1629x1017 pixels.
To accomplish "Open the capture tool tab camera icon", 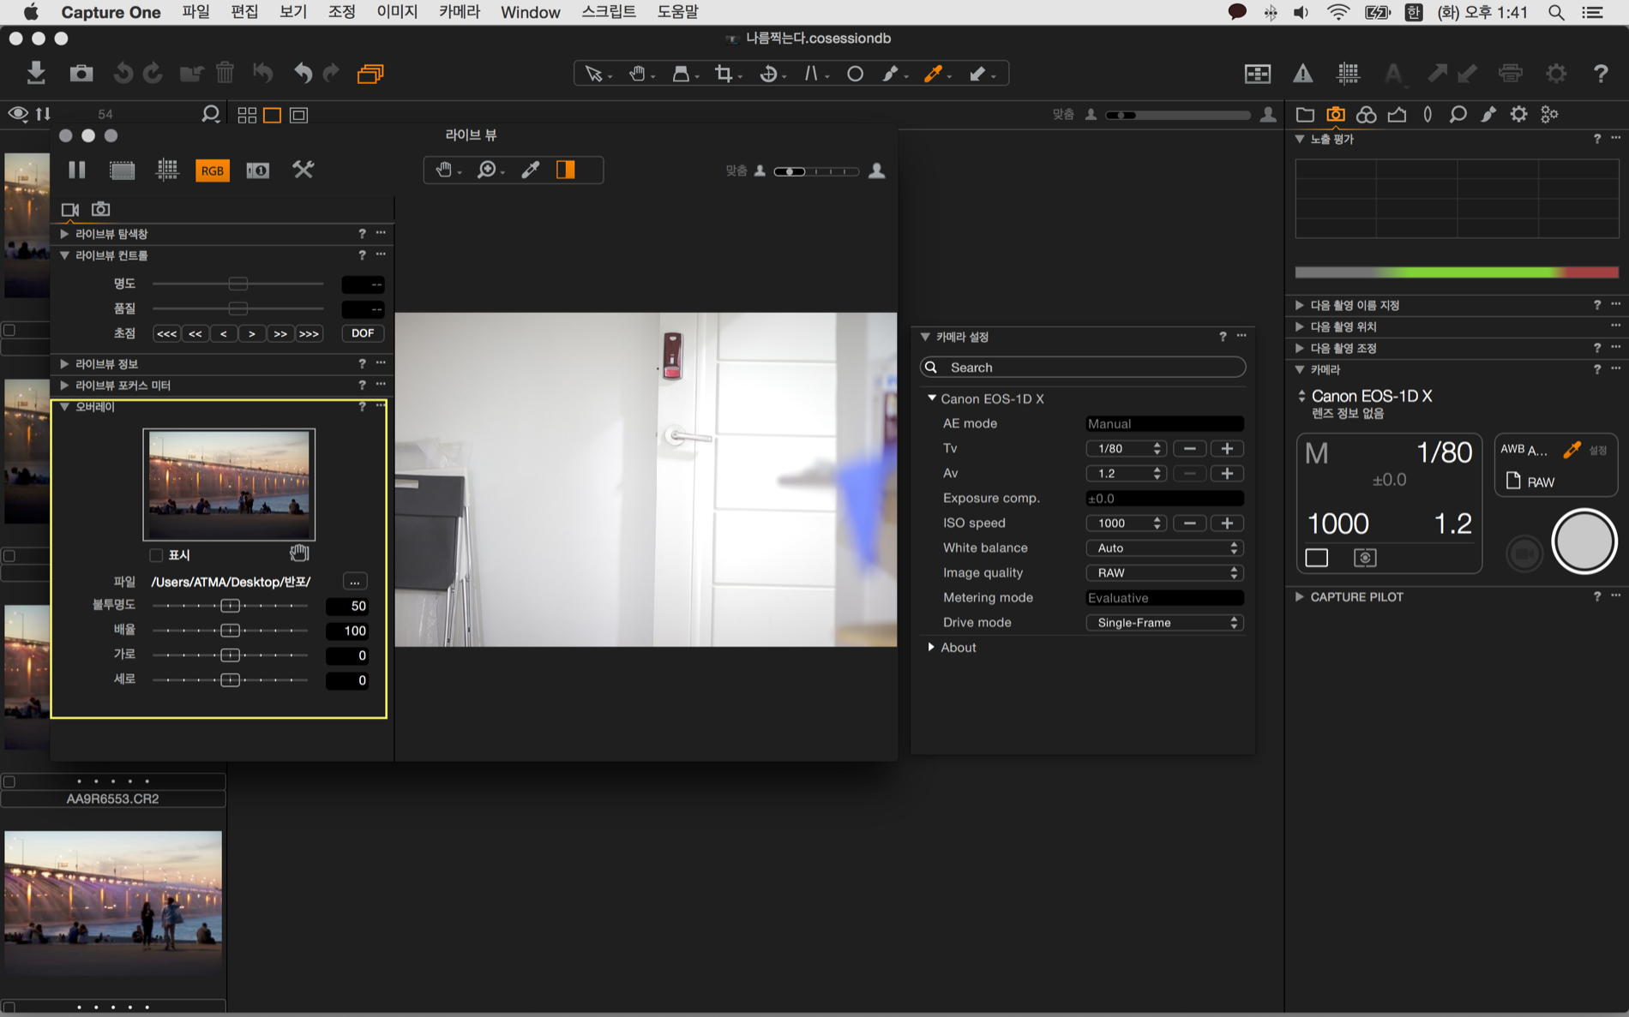I will tap(1335, 114).
